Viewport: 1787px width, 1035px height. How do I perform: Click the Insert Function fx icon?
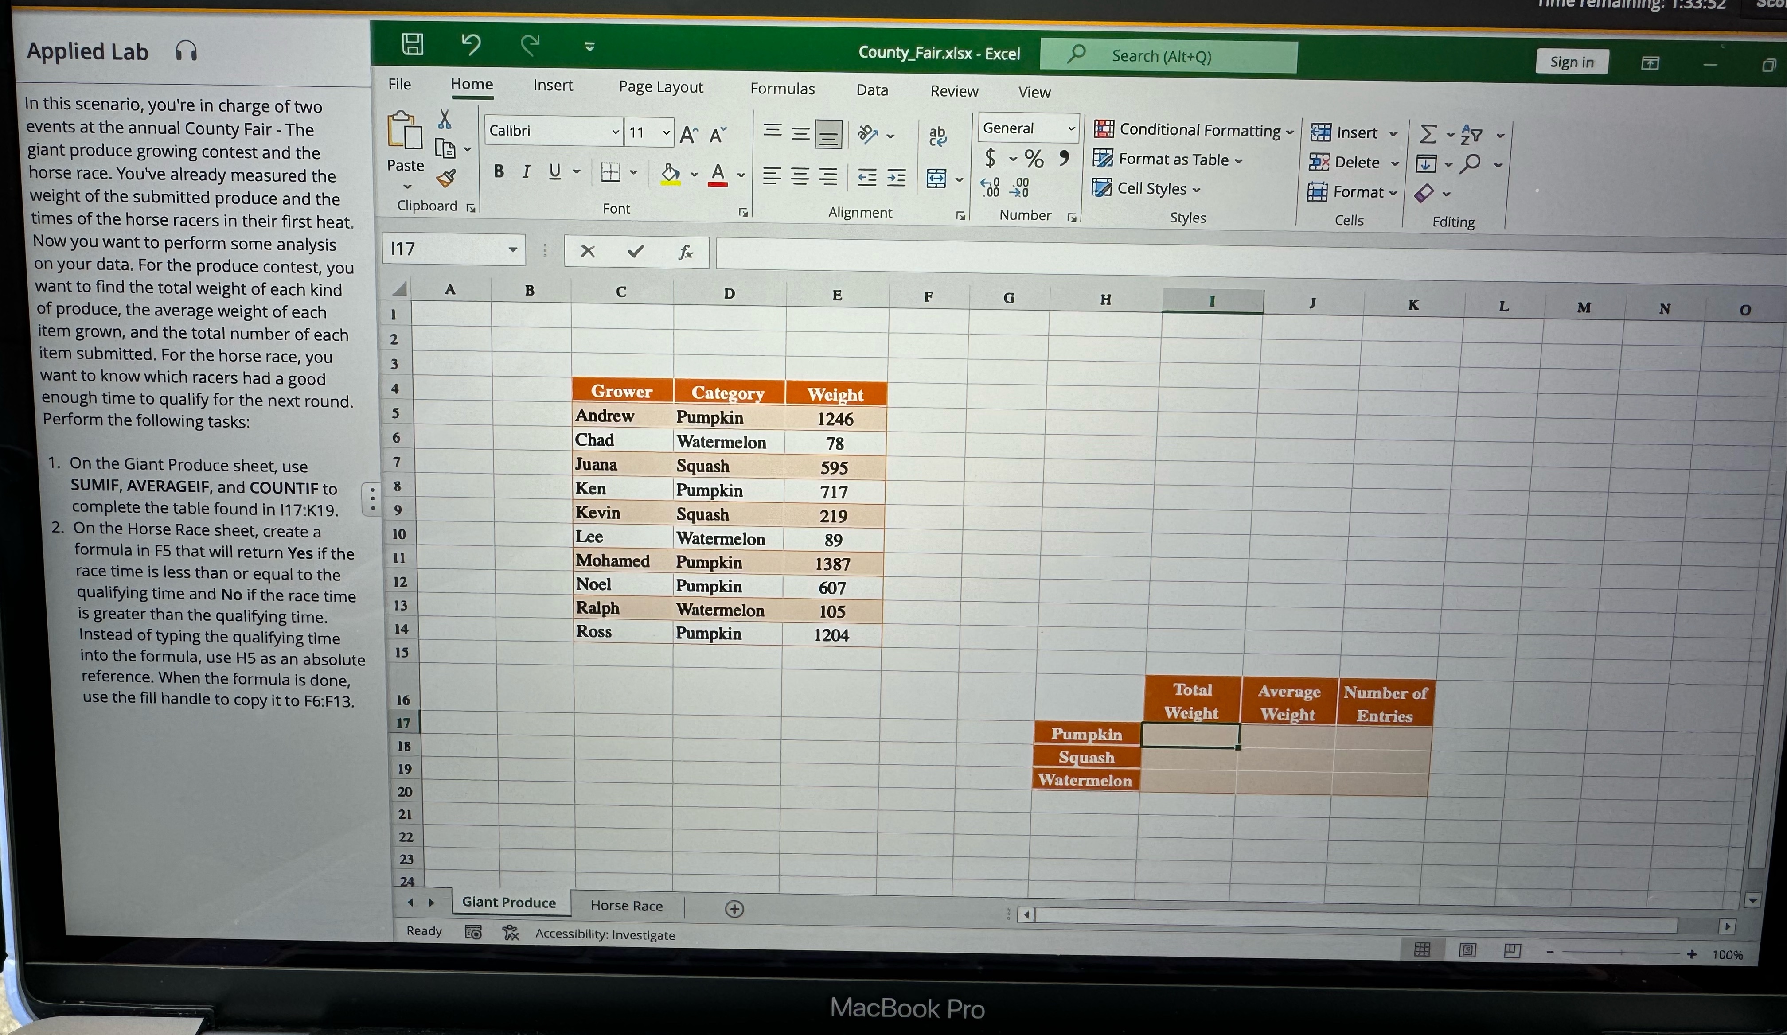tap(685, 253)
